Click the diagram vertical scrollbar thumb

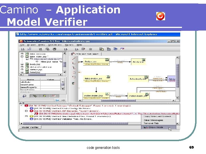click(x=177, y=76)
